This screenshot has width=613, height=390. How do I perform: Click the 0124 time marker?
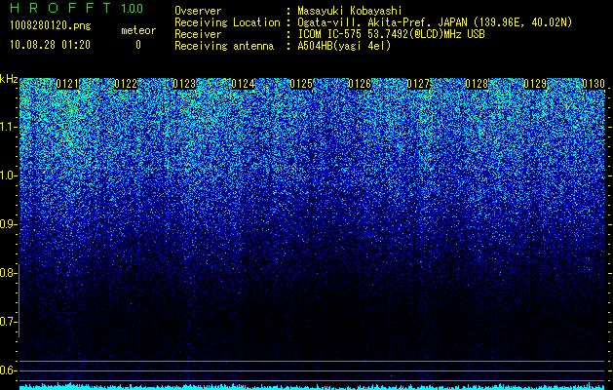(x=243, y=84)
